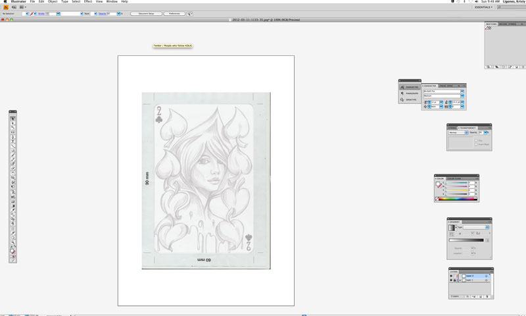The image size is (526, 316).
Task: Click the Document Setup button
Action: 146,13
